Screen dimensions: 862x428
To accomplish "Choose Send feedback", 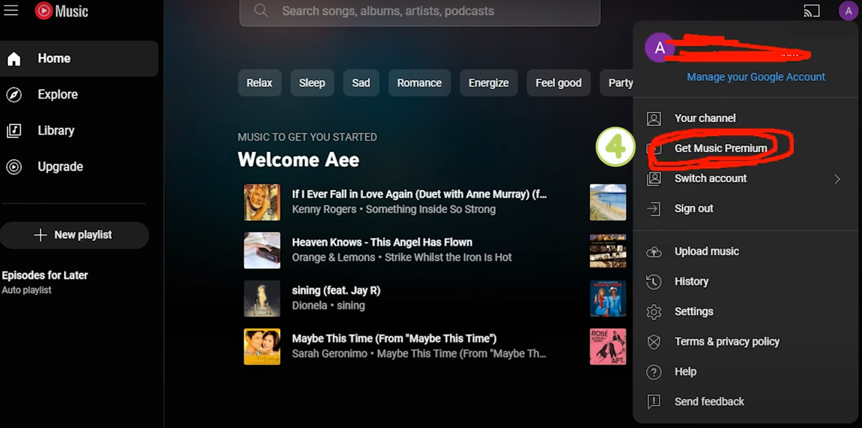I will point(746,402).
